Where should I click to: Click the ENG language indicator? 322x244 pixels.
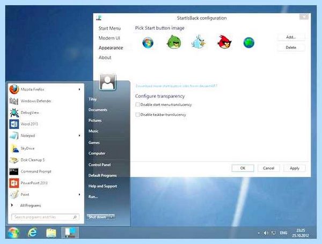pos(283,233)
